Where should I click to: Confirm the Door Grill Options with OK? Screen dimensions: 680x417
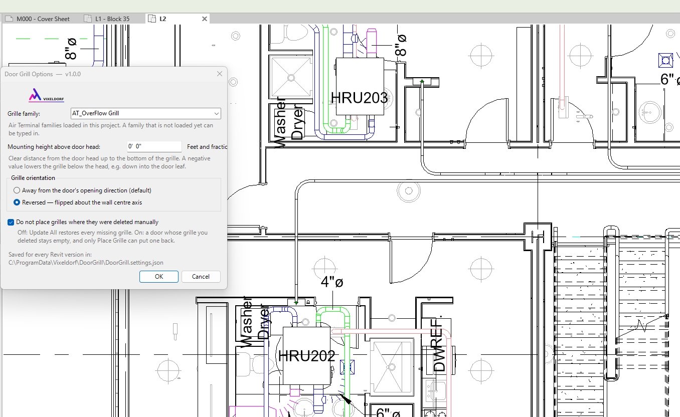pos(159,277)
